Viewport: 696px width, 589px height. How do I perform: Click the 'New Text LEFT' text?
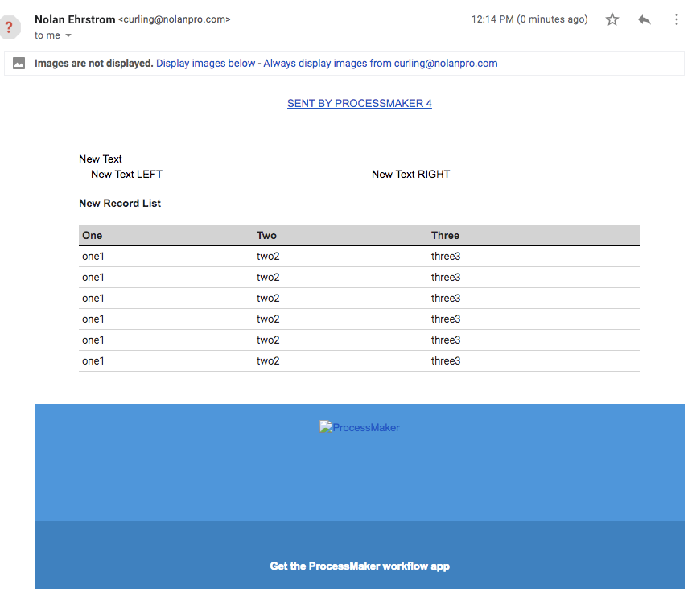point(126,174)
